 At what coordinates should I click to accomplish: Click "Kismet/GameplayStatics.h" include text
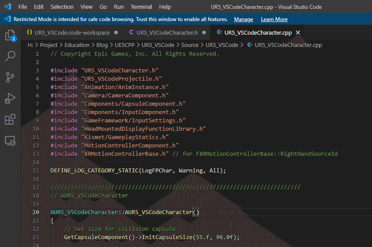click(x=125, y=137)
